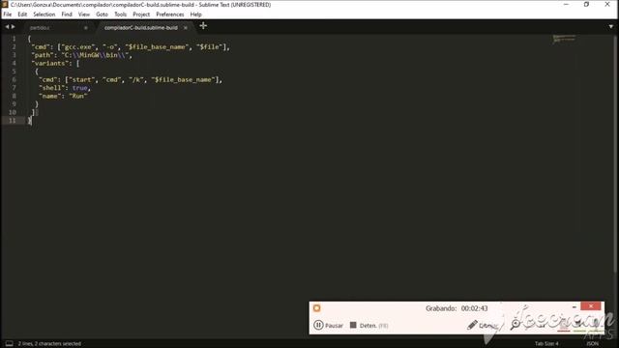Click the recorder's orange app icon
This screenshot has width=619, height=348.
316,308
